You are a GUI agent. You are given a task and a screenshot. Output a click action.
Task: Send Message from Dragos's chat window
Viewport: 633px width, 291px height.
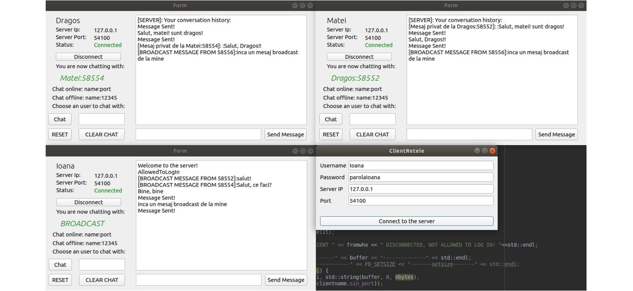285,134
